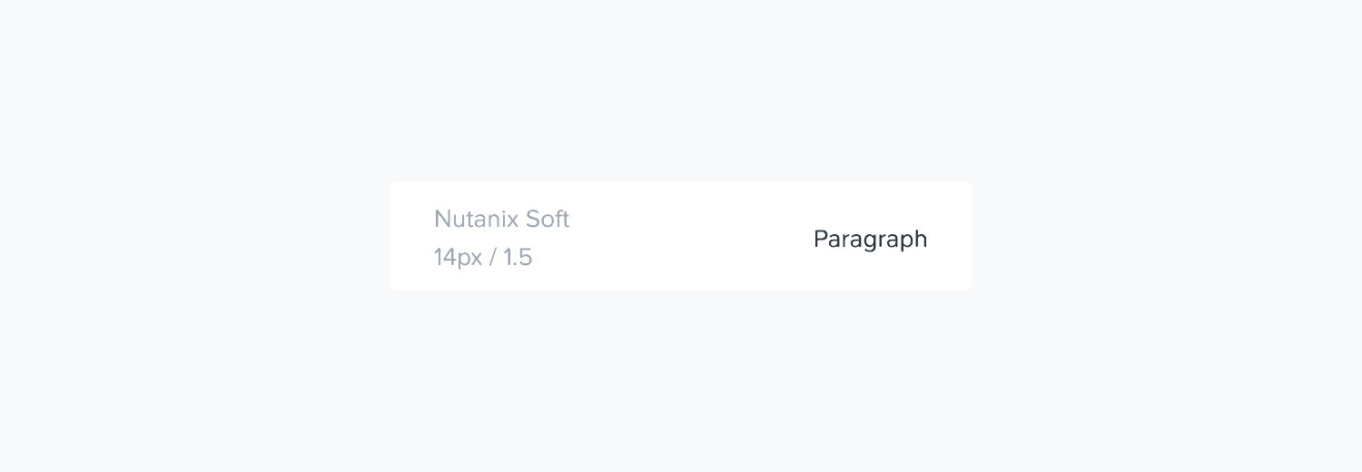This screenshot has height=472, width=1362.
Task: Click the final "h" in Paragraph
Action: (921, 240)
